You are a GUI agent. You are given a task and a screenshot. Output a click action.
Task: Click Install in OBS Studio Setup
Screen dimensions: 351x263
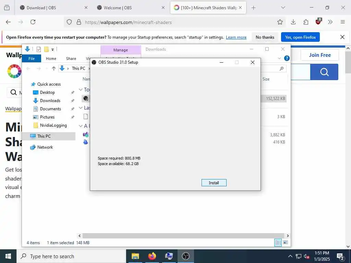click(x=214, y=183)
